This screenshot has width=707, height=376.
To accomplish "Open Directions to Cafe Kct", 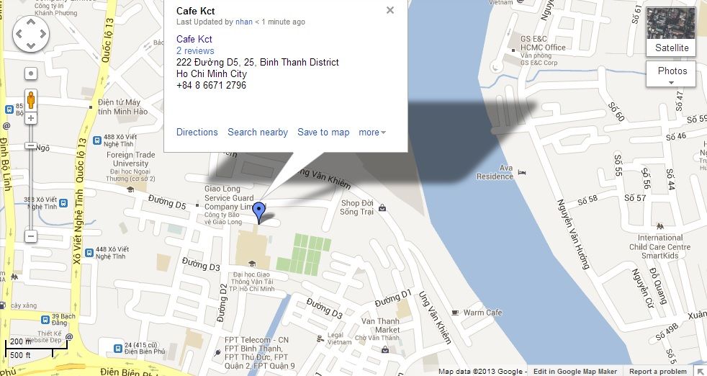I will (197, 133).
